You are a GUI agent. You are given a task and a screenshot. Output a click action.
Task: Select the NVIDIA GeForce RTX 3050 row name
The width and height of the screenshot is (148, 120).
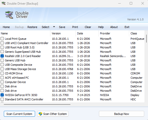coord(21,95)
